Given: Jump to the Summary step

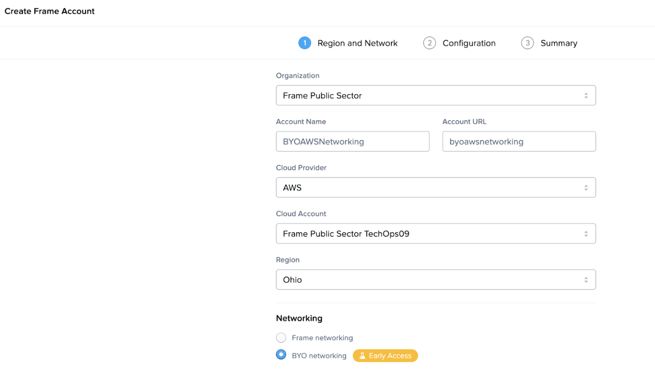Looking at the screenshot, I should [558, 43].
